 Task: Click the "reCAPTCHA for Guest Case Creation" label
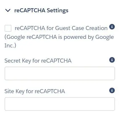click(61, 28)
